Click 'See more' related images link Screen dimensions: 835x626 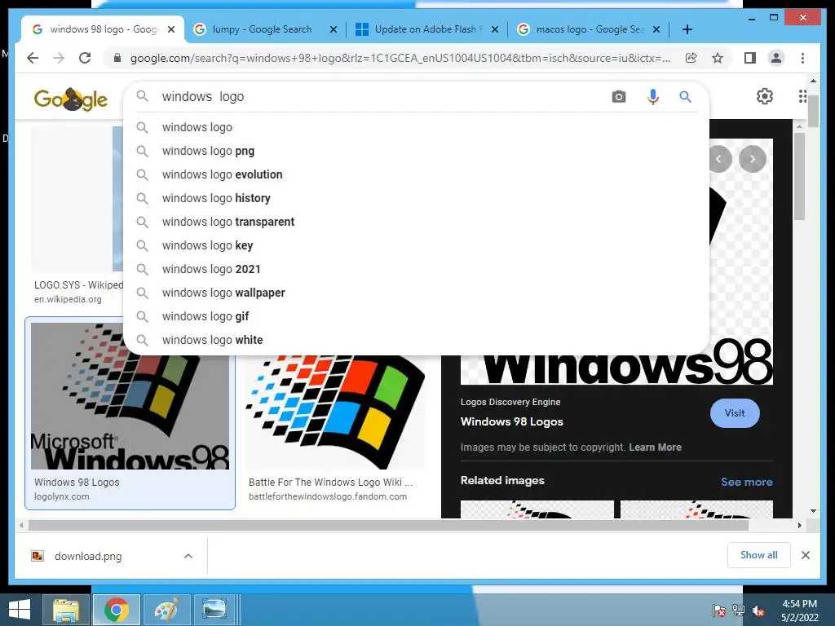point(747,482)
